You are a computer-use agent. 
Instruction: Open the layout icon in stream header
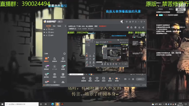(x=135, y=27)
